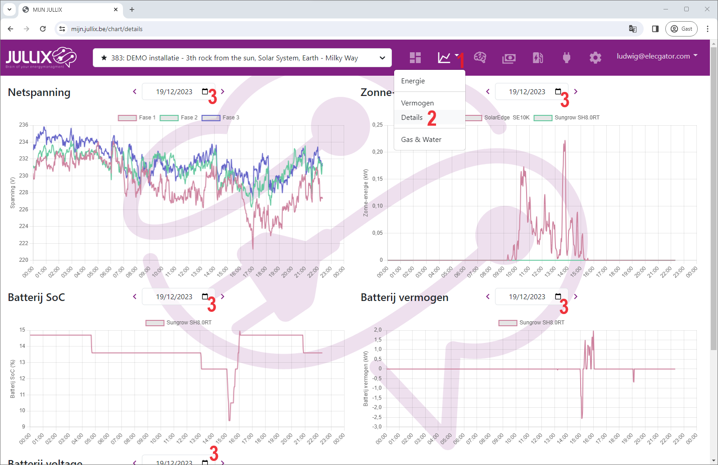The width and height of the screenshot is (718, 465).
Task: Choose Gas & Water menu item
Action: 421,140
